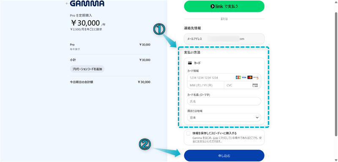Focus the card number field
This screenshot has height=162, width=338.
pyautogui.click(x=224, y=78)
